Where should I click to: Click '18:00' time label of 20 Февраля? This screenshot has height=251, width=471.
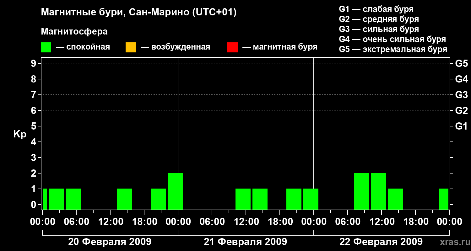[x=144, y=222]
